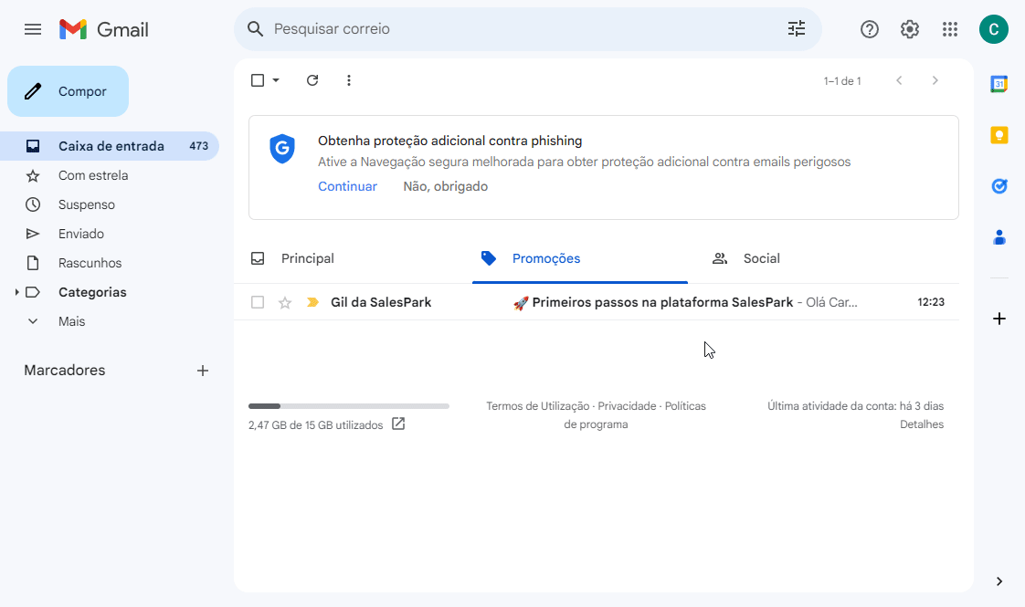Open Tasks in the side panel
1025x607 pixels.
(x=999, y=185)
